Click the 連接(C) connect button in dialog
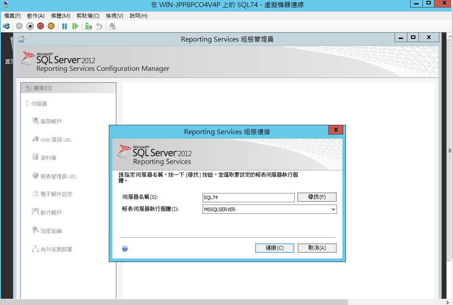453x305 pixels. coord(274,248)
